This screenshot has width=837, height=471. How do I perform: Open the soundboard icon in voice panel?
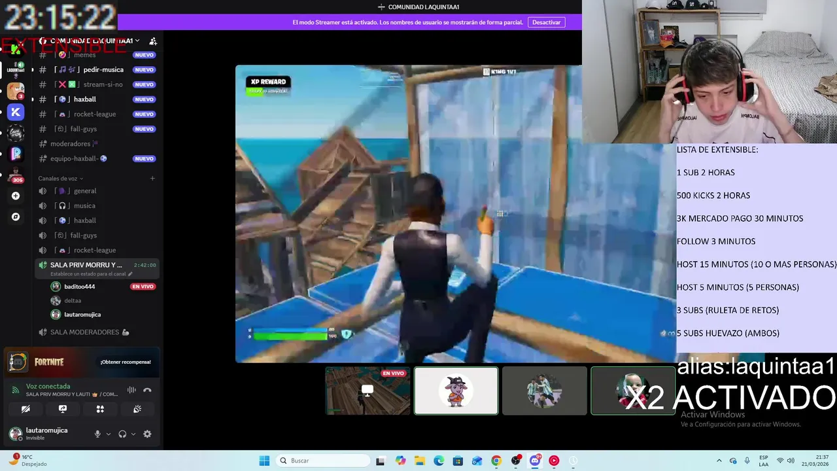(137, 409)
